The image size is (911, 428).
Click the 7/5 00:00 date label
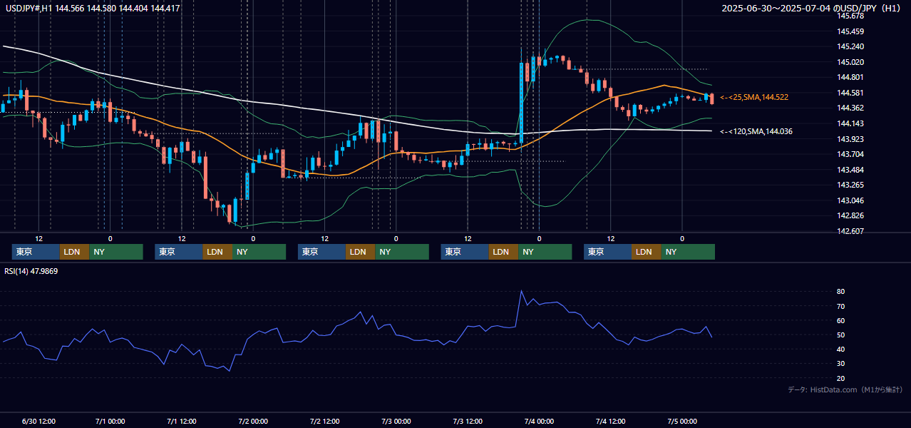[x=682, y=421]
